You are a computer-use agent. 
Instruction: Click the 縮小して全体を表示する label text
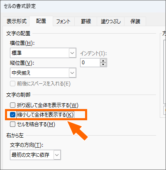(x=45, y=115)
